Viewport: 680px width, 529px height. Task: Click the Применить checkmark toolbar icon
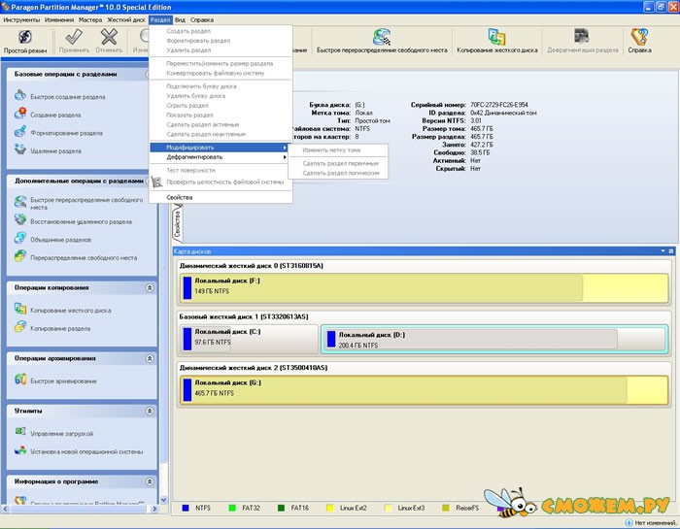coord(74,37)
